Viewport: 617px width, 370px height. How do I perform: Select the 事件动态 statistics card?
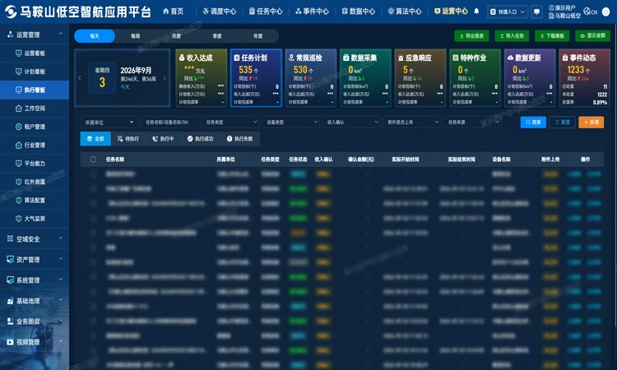584,78
